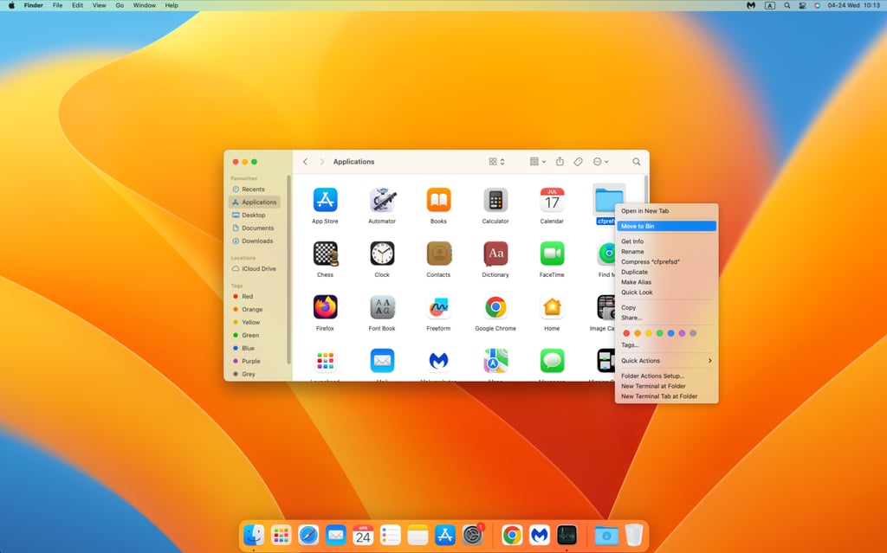Select Duplicate from context menu
Viewport: 887px width, 553px height.
click(x=666, y=272)
